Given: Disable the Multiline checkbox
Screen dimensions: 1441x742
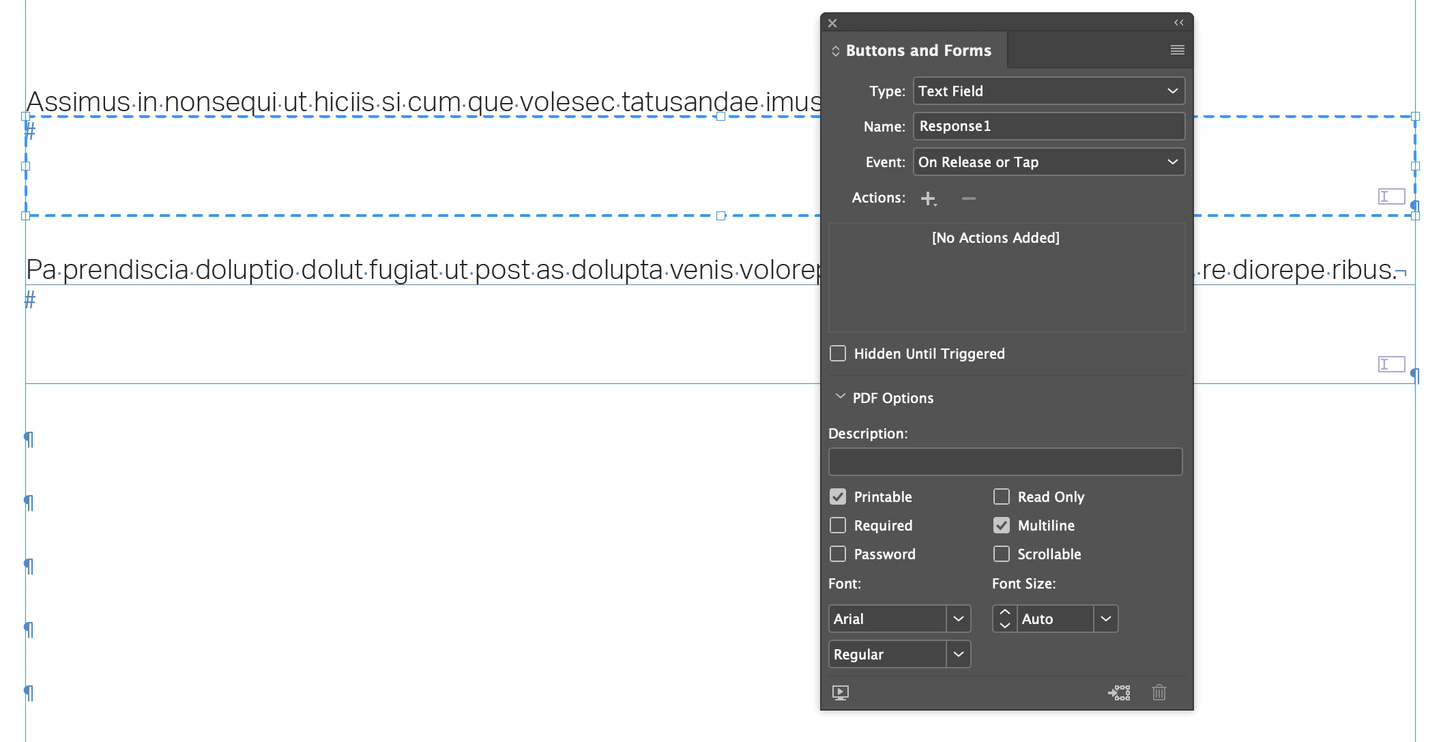Looking at the screenshot, I should click(1002, 525).
